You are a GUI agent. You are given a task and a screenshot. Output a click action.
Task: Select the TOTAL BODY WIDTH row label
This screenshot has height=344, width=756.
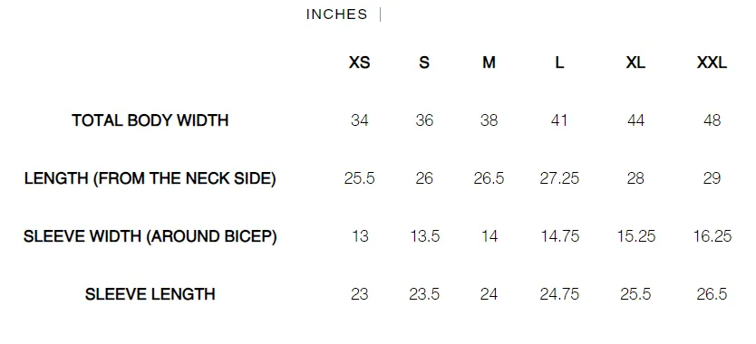(150, 120)
